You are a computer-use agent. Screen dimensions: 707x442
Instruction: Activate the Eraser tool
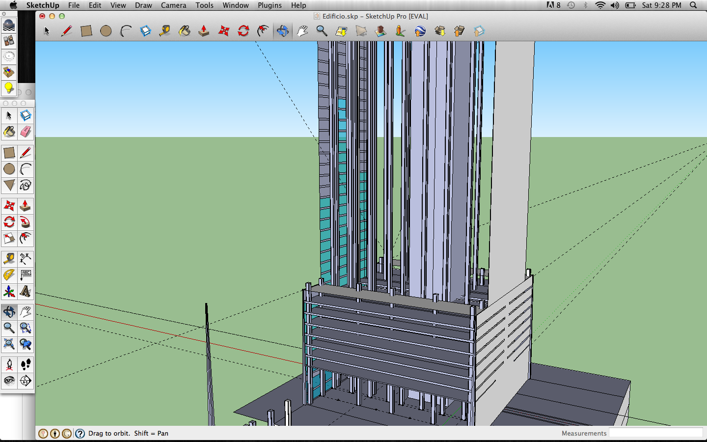click(x=26, y=132)
